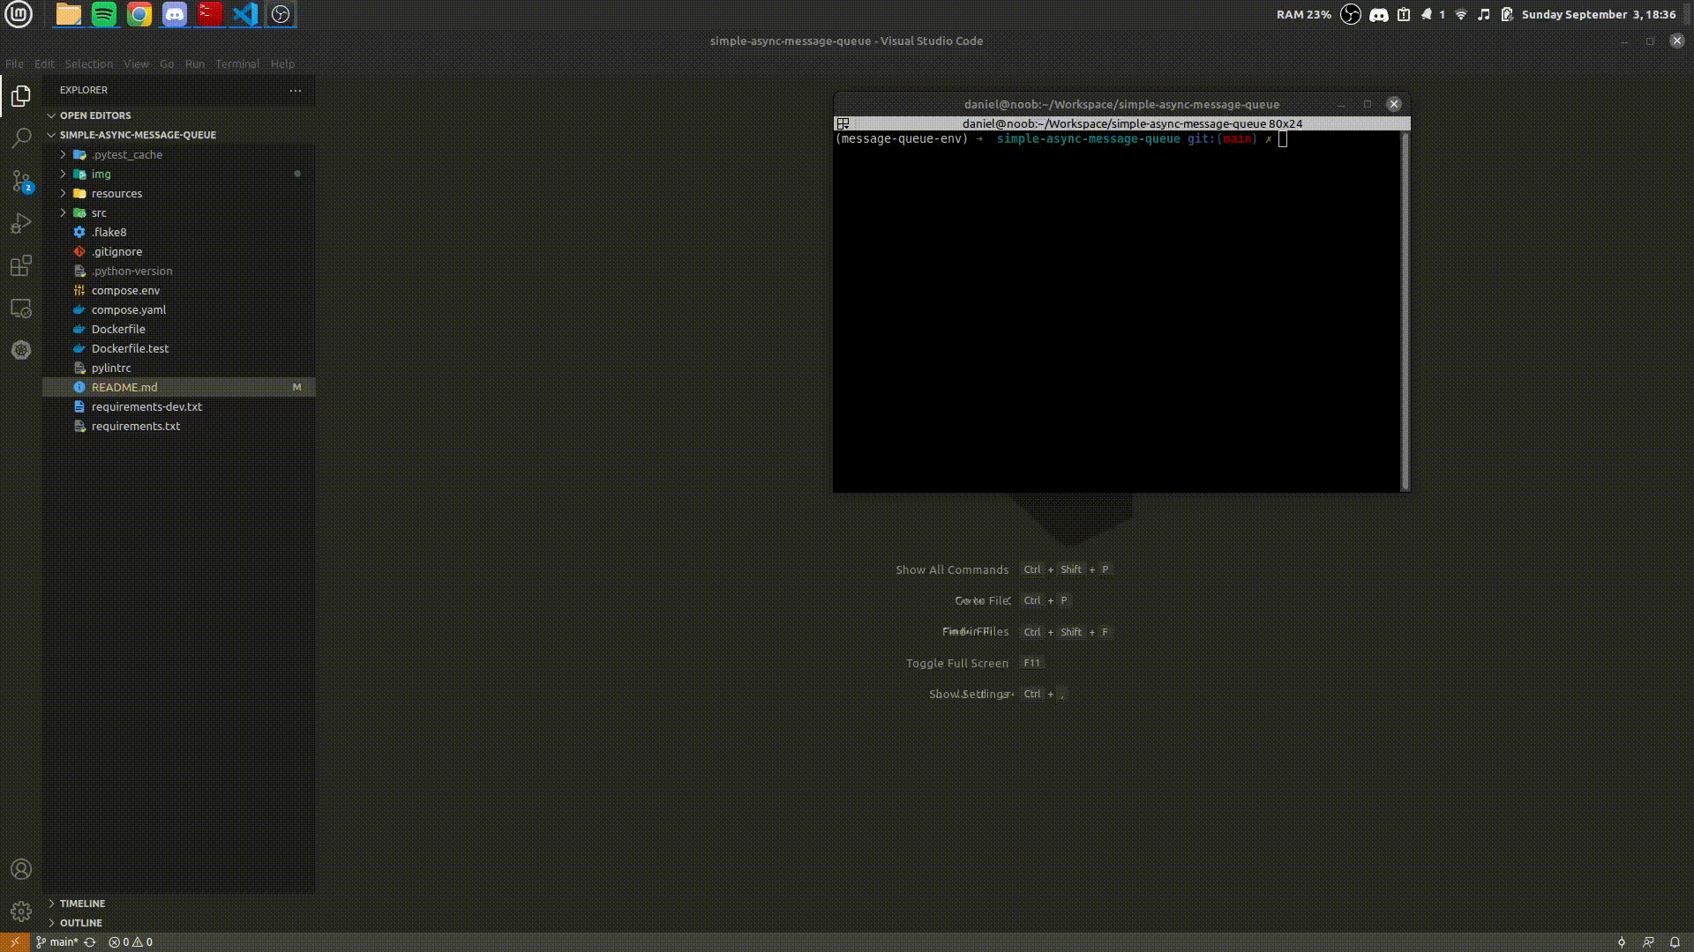Open README.md file in editor
Viewport: 1694px width, 952px height.
(124, 387)
